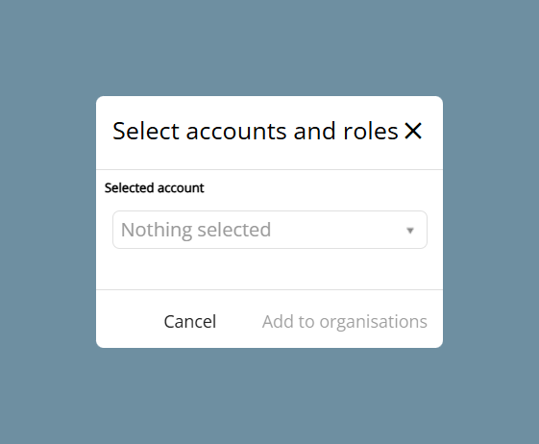Click the Add to organisations button

pos(345,322)
